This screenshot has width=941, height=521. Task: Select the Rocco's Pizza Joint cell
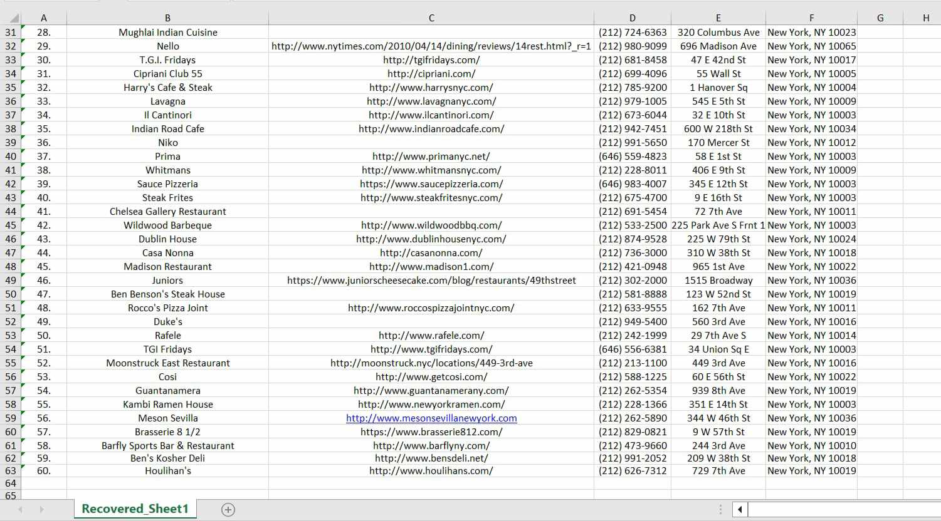pos(168,308)
